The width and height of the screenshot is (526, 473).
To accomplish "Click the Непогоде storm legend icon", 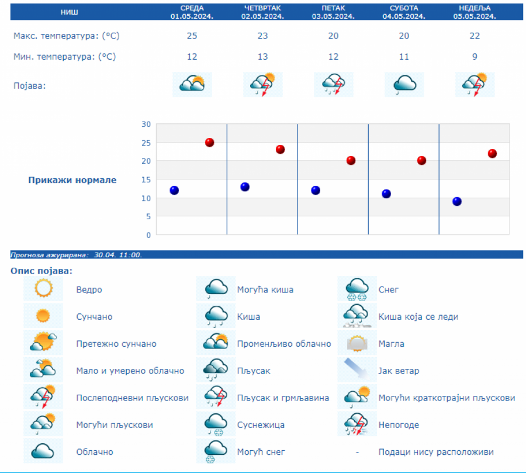I will 357,424.
